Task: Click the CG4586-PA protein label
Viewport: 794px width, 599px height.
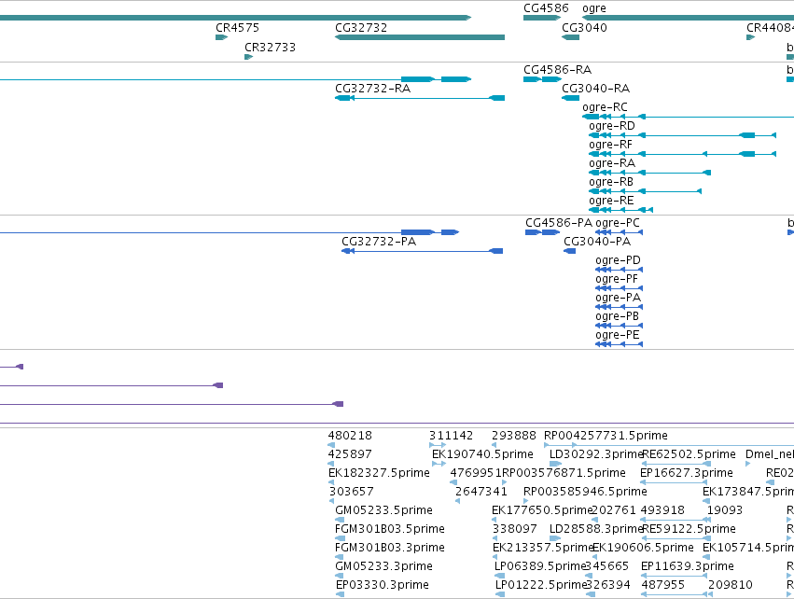Action: pos(559,223)
